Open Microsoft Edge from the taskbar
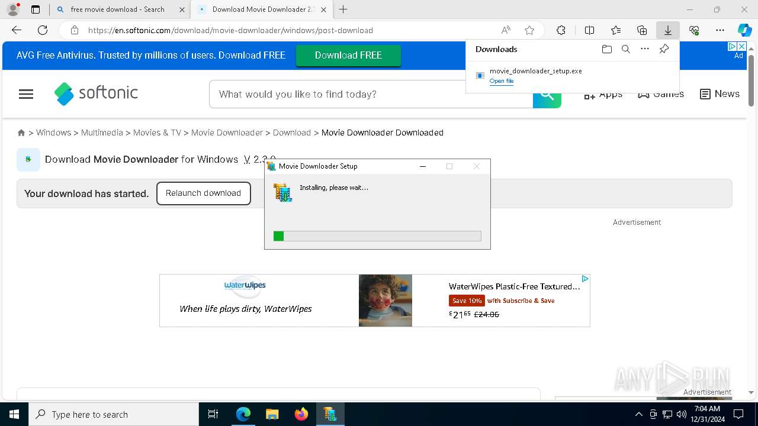Image resolution: width=758 pixels, height=426 pixels. click(243, 414)
